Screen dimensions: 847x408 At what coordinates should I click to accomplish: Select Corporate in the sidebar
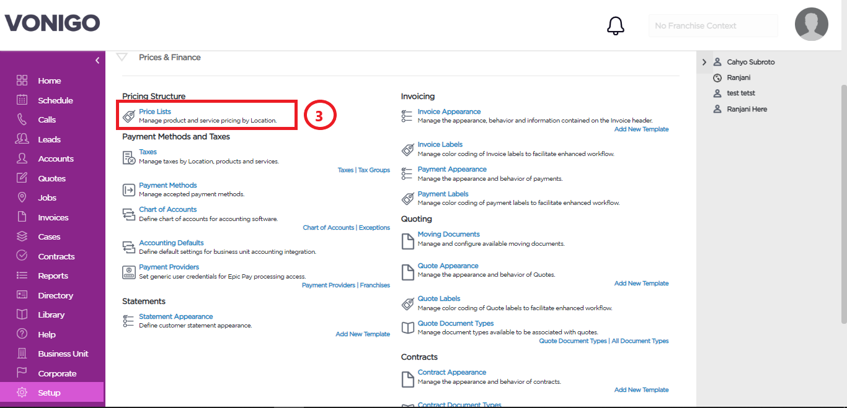tap(57, 373)
